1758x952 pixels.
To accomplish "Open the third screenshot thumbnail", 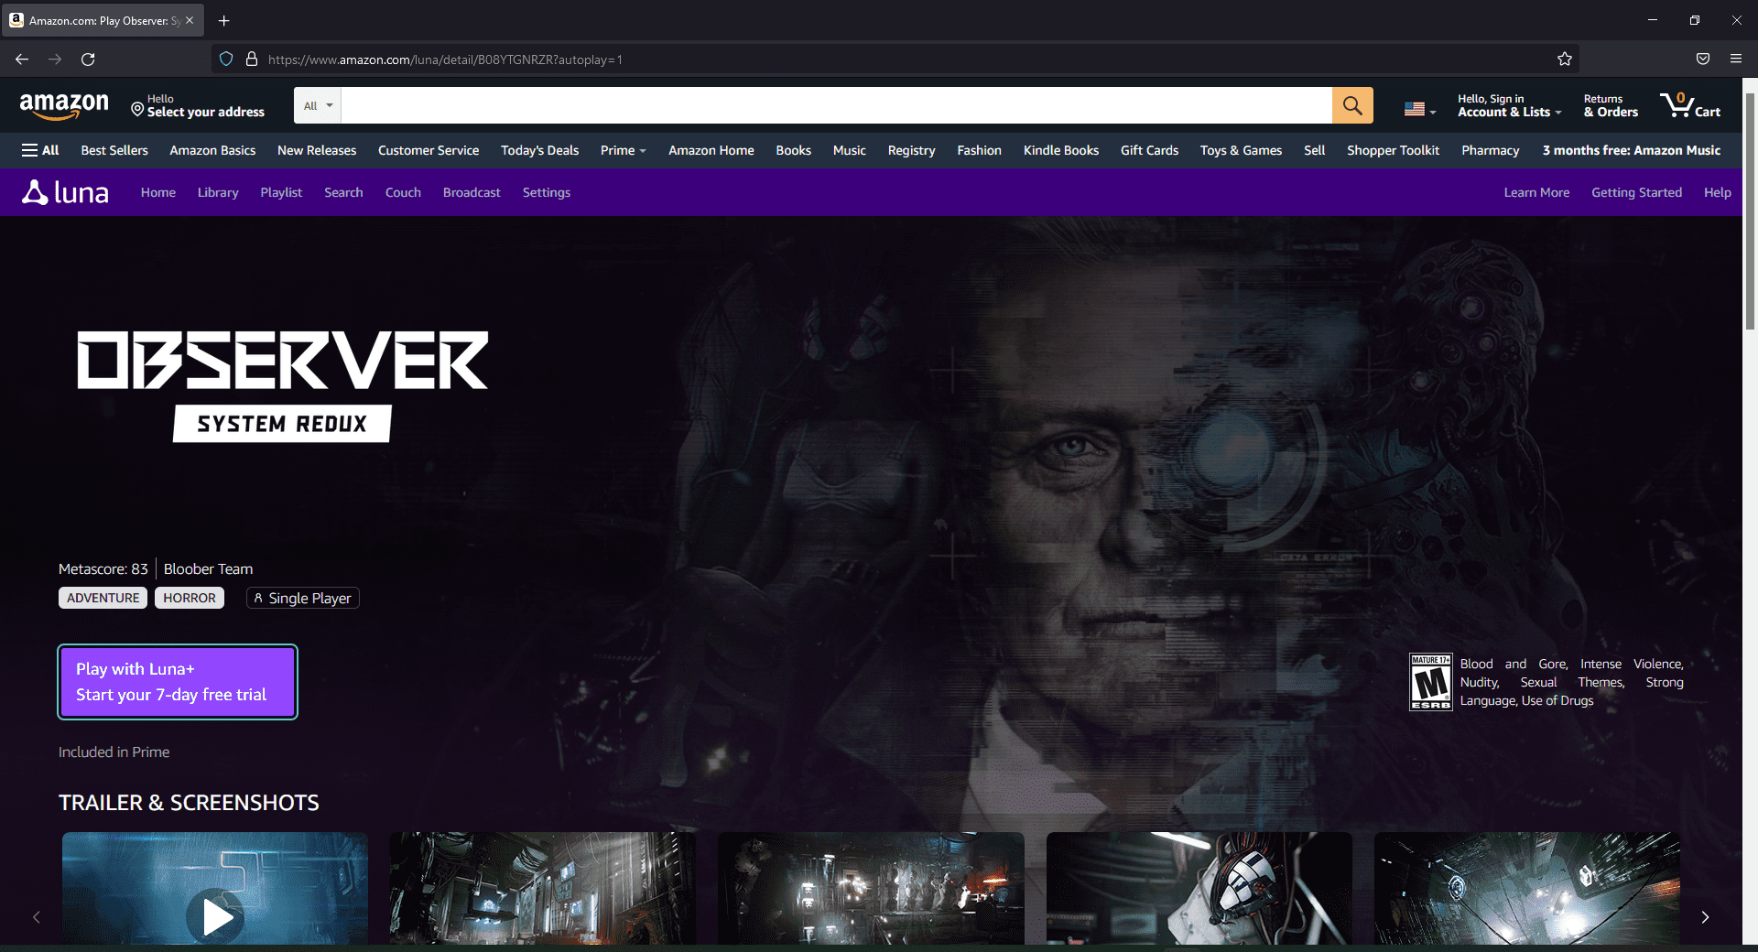I will [x=871, y=888].
